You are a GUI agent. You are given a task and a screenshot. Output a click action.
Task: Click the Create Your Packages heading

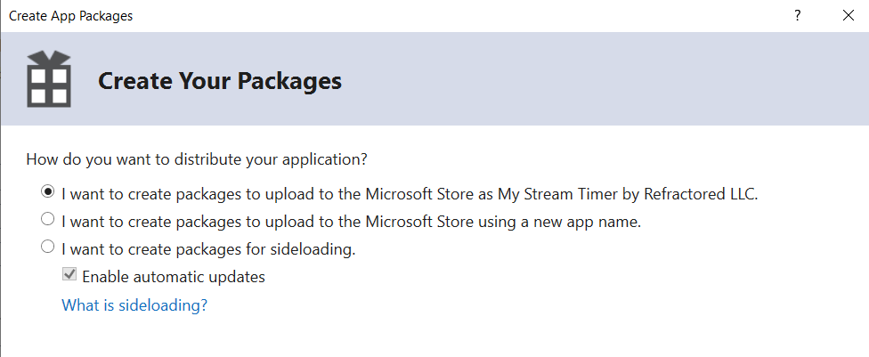[x=219, y=81]
